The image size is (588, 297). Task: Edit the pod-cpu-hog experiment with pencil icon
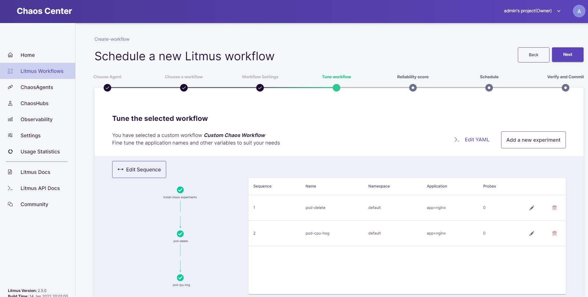[532, 233]
